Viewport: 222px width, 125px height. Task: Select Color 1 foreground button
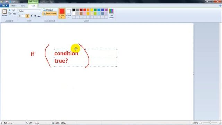pyautogui.click(x=62, y=14)
